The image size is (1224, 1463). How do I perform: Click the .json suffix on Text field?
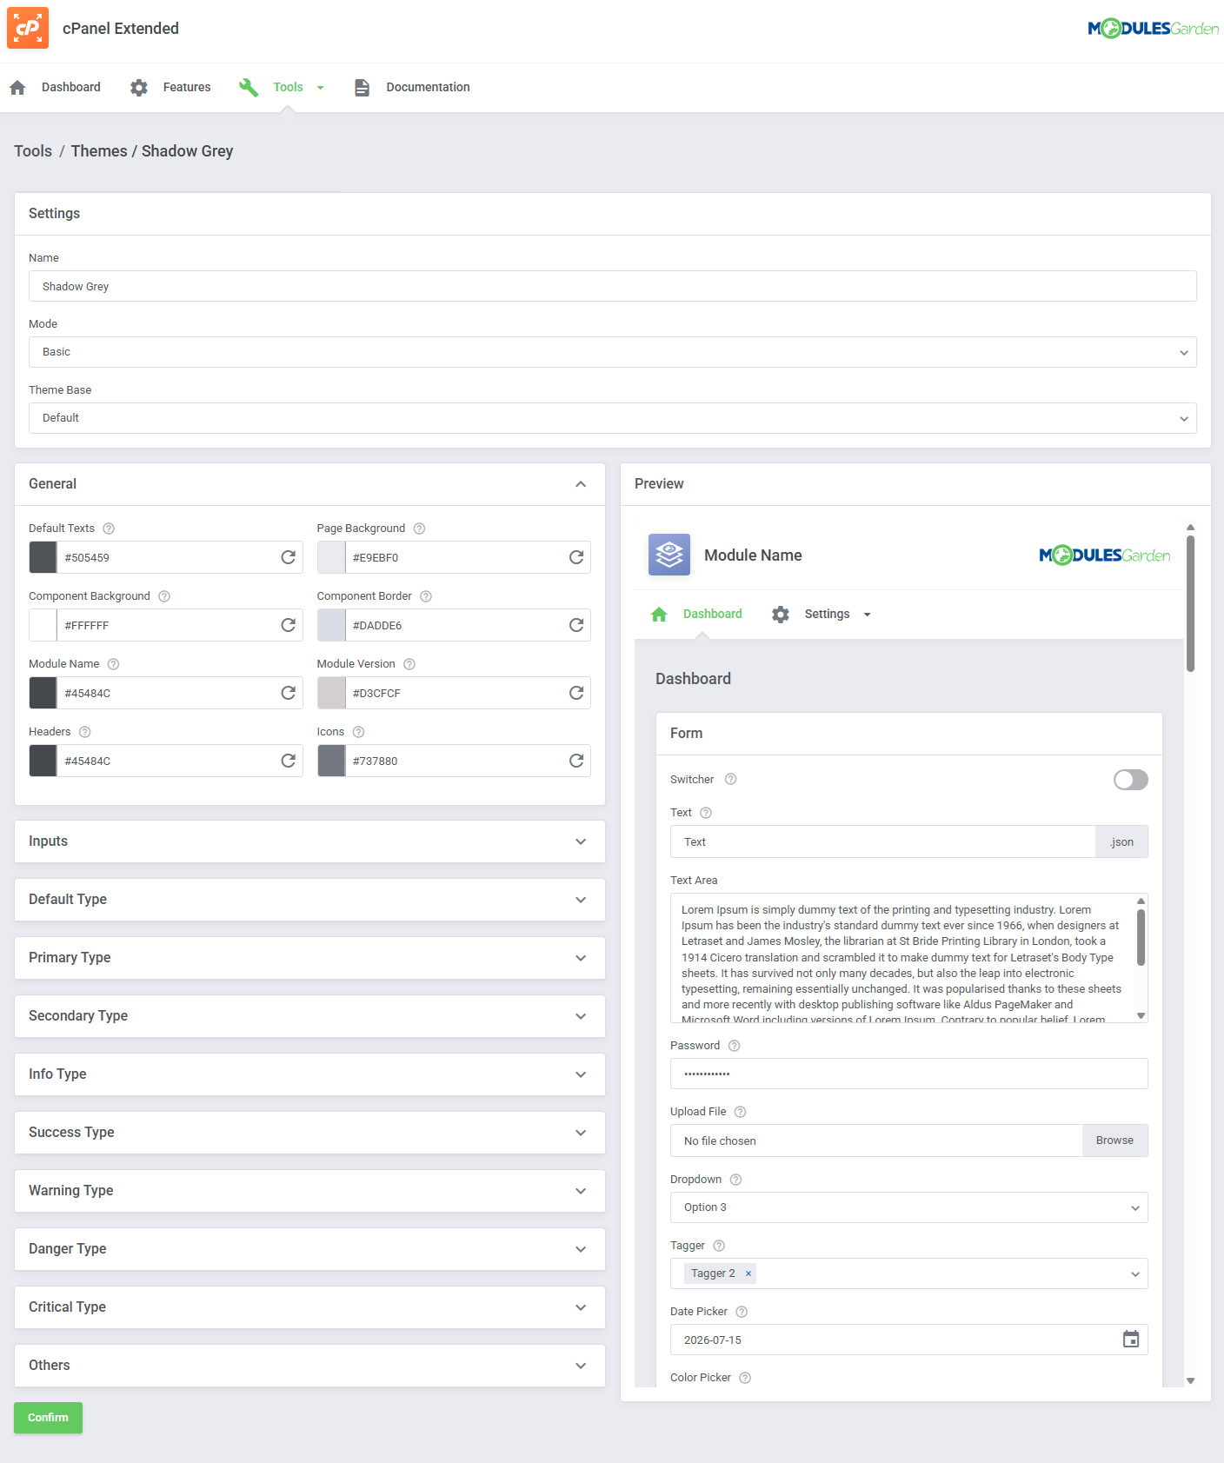pos(1121,841)
